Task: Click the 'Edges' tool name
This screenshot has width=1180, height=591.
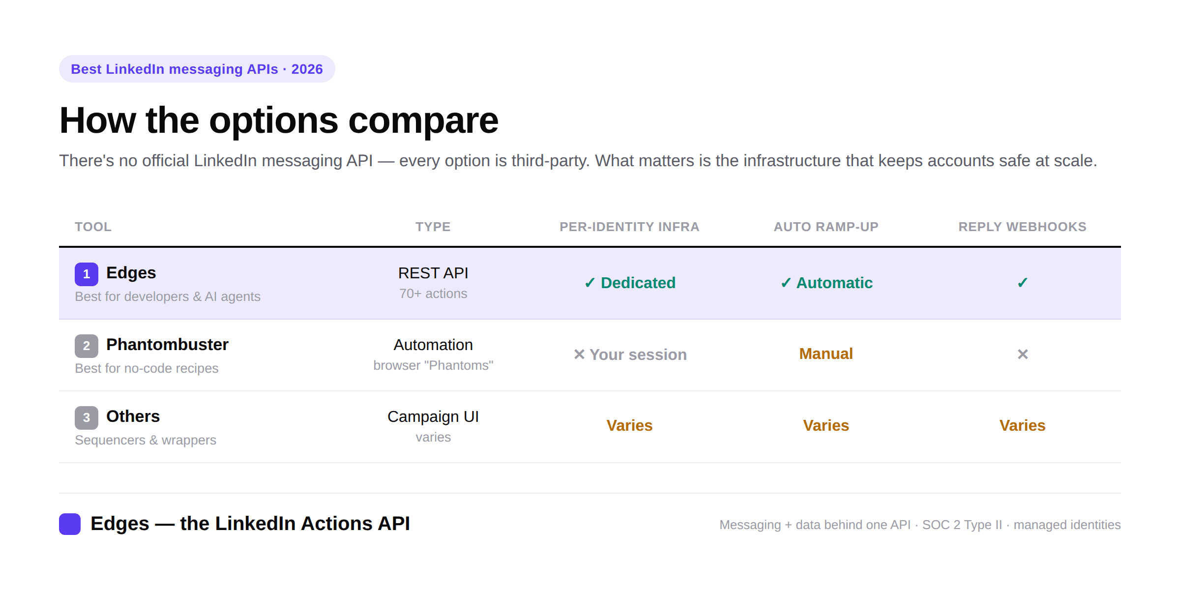Action: (131, 273)
